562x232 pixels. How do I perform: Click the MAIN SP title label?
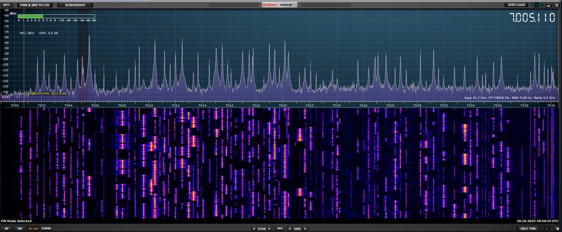pyautogui.click(x=287, y=5)
